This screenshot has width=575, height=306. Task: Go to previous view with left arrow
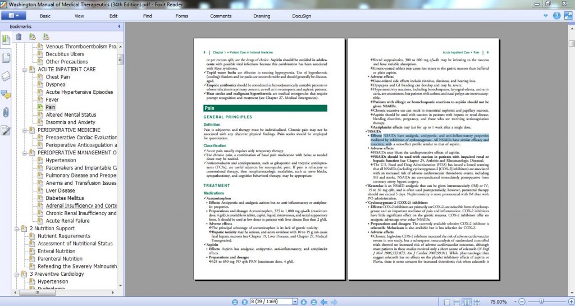pyautogui.click(x=324, y=302)
